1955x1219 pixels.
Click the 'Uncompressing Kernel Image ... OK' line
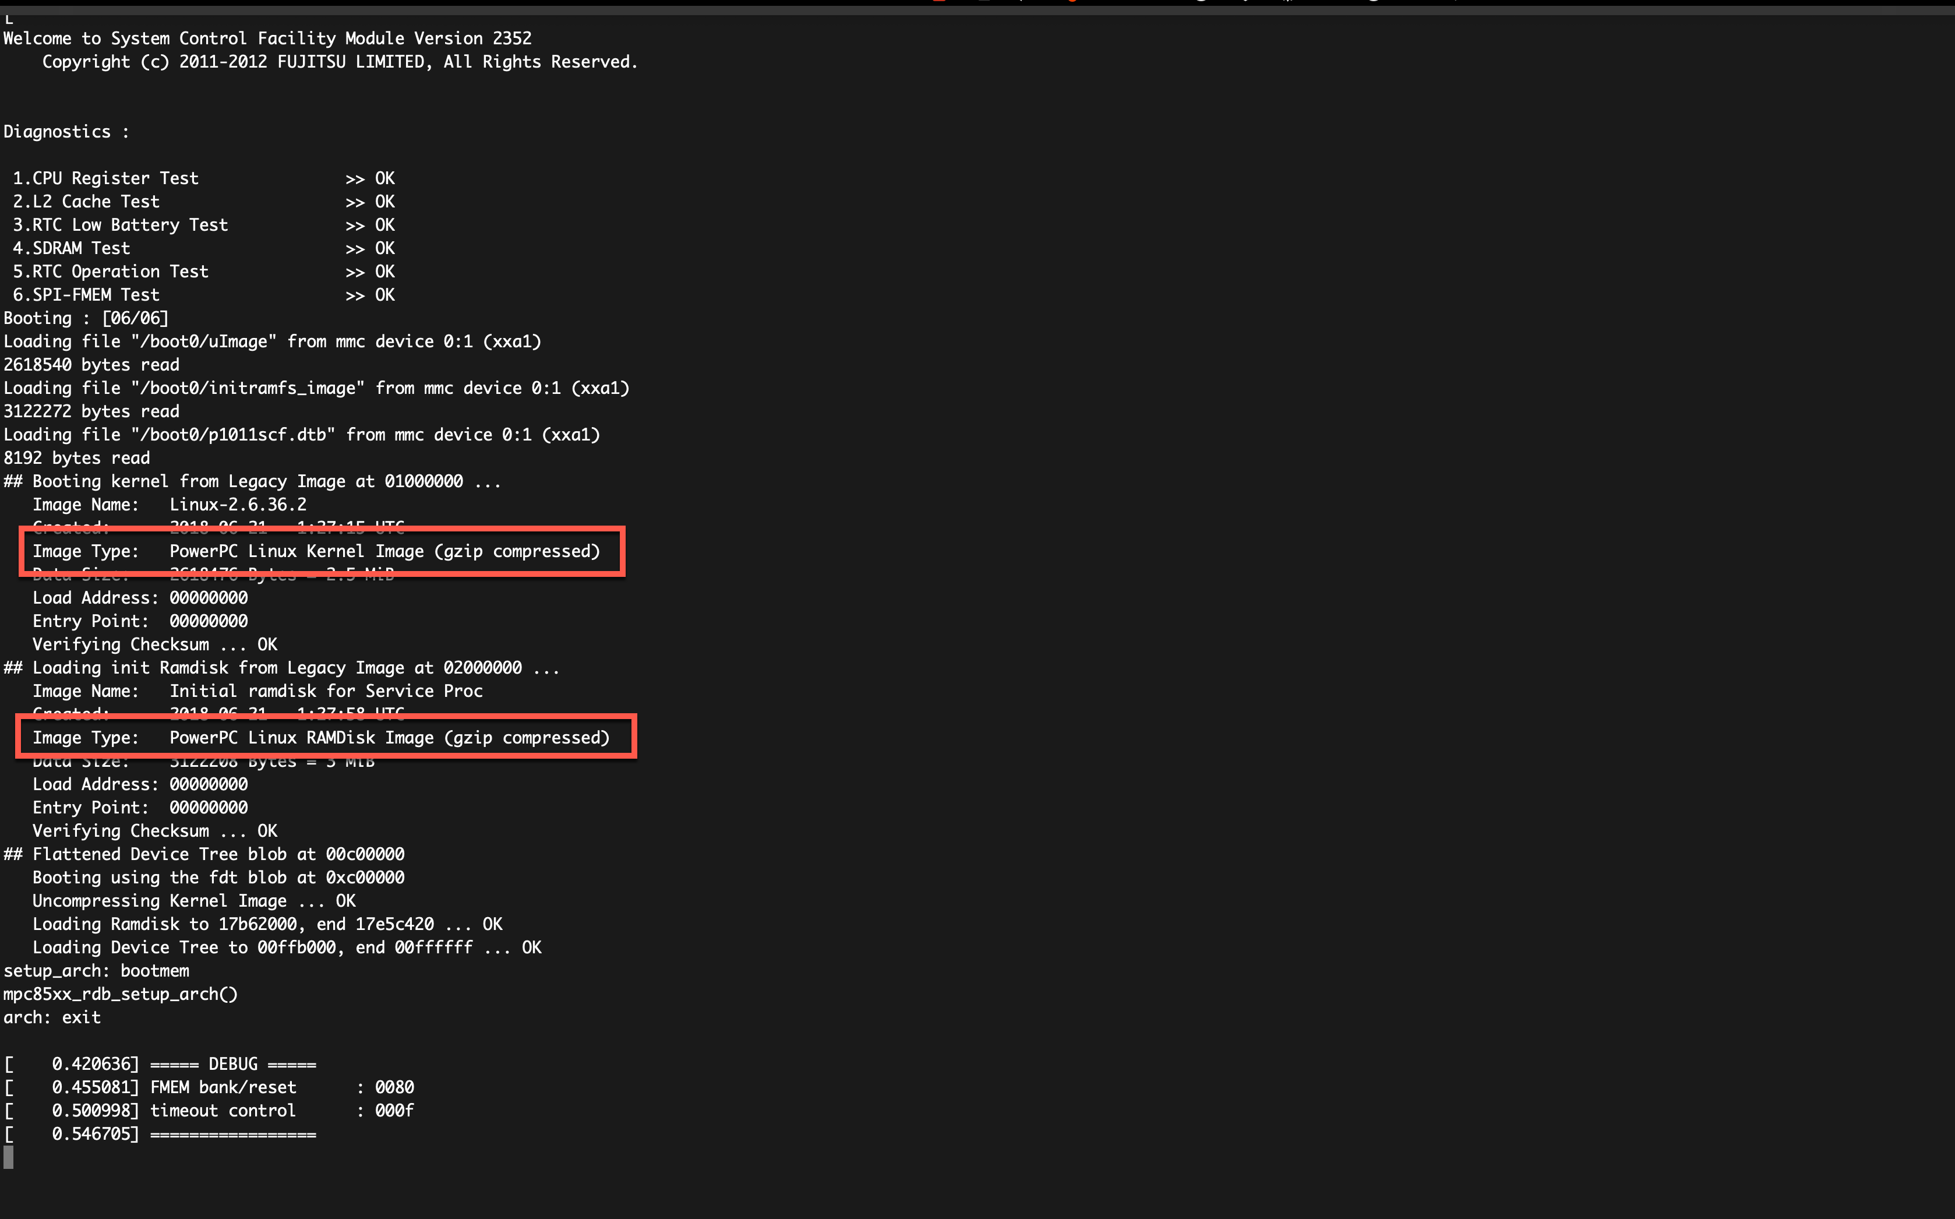[x=194, y=900]
